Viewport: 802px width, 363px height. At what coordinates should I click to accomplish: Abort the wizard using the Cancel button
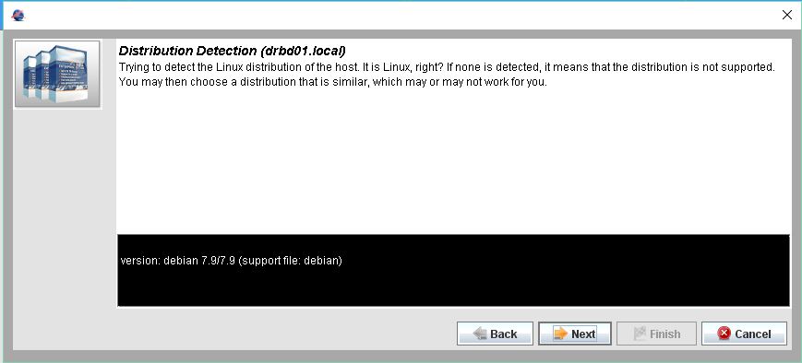744,334
